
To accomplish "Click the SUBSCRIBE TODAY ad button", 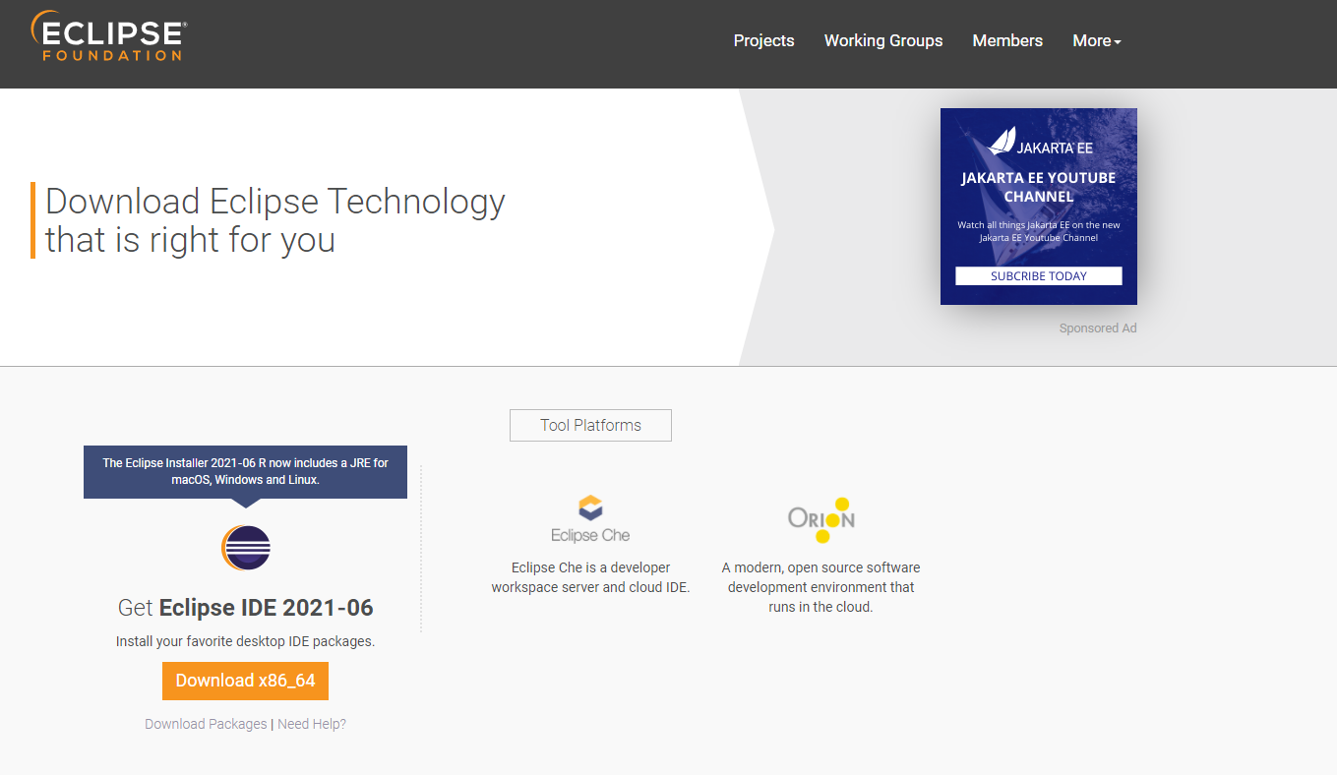I will click(x=1039, y=276).
